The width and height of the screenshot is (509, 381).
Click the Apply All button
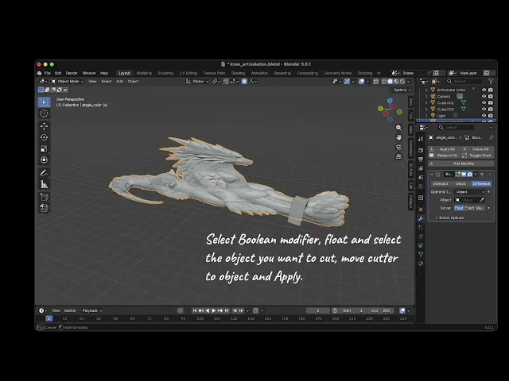(x=444, y=149)
